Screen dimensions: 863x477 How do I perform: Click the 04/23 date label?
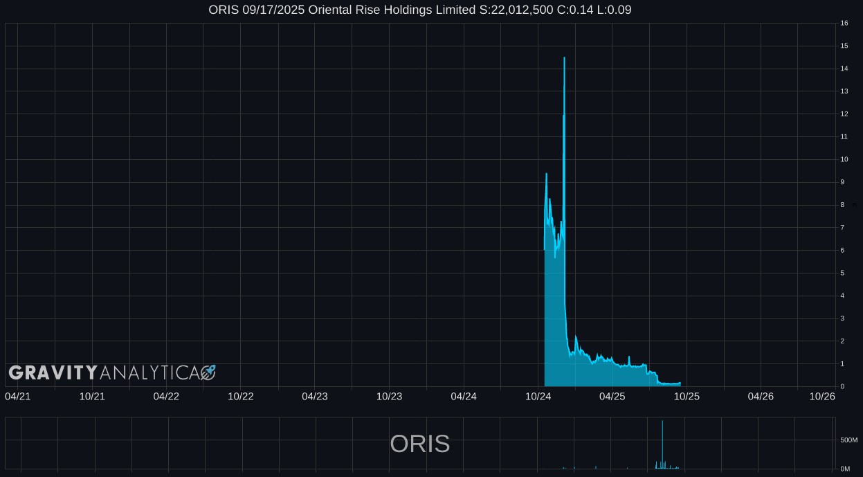[x=315, y=396]
